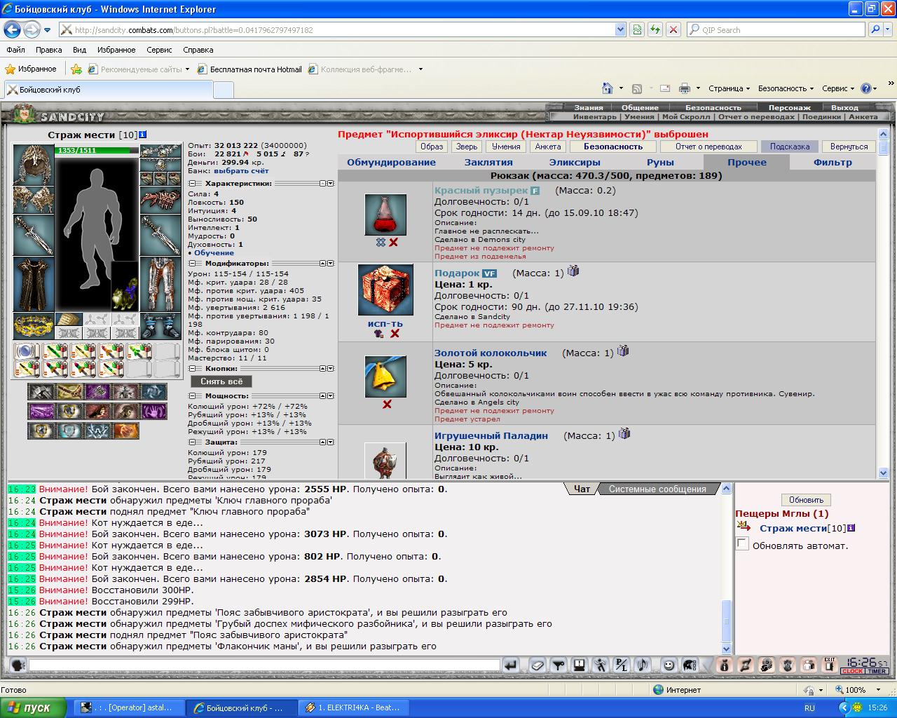
Task: Click the equipped cloak armor slot
Action: point(34,284)
